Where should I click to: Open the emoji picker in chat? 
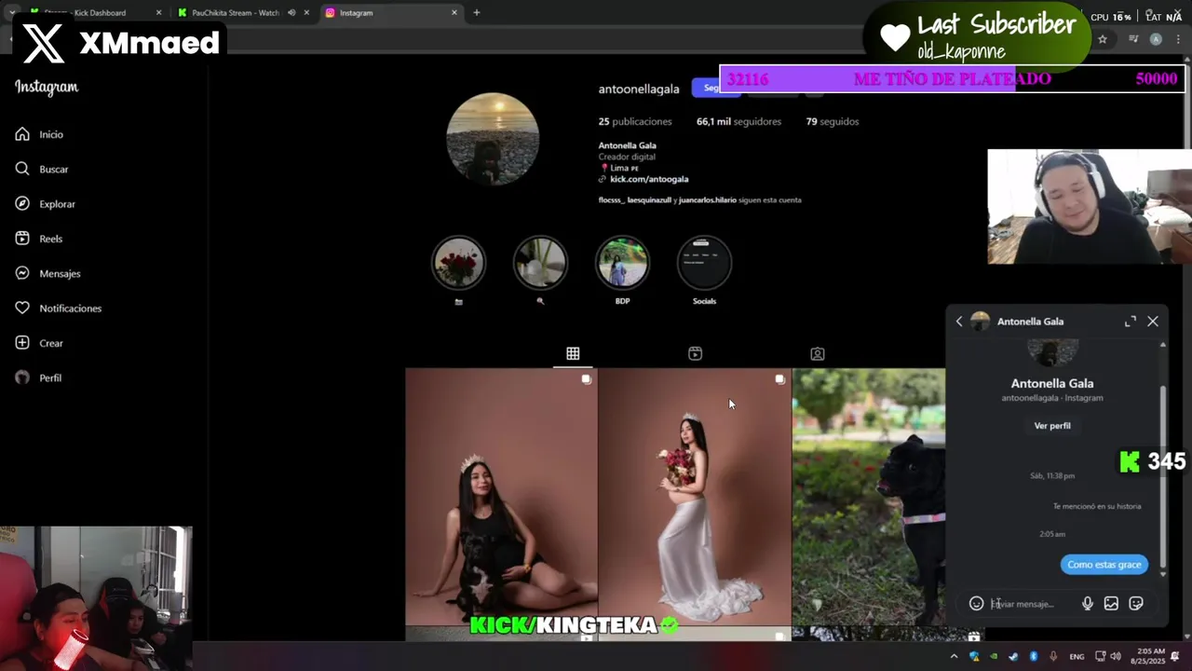pos(976,604)
